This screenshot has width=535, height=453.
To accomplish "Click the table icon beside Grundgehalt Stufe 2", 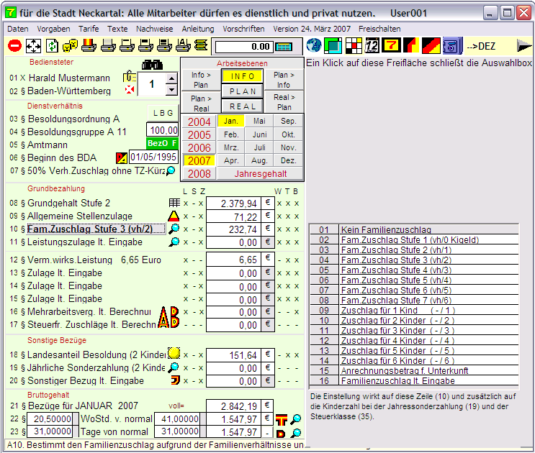I will [x=174, y=203].
